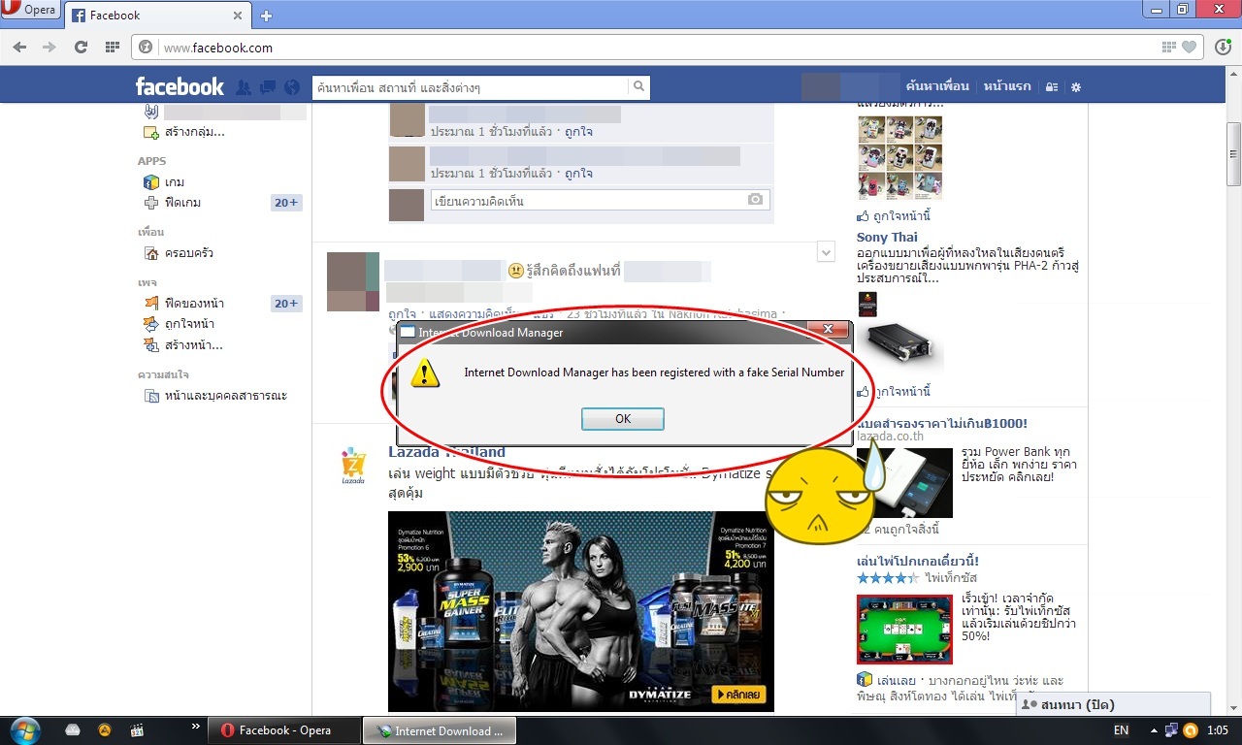Open เกม in Apps sidebar
The height and width of the screenshot is (745, 1242).
coord(175,182)
